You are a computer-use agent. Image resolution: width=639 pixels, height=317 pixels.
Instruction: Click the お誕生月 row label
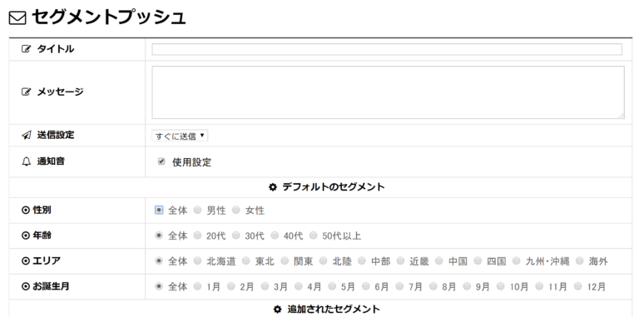[x=51, y=287]
